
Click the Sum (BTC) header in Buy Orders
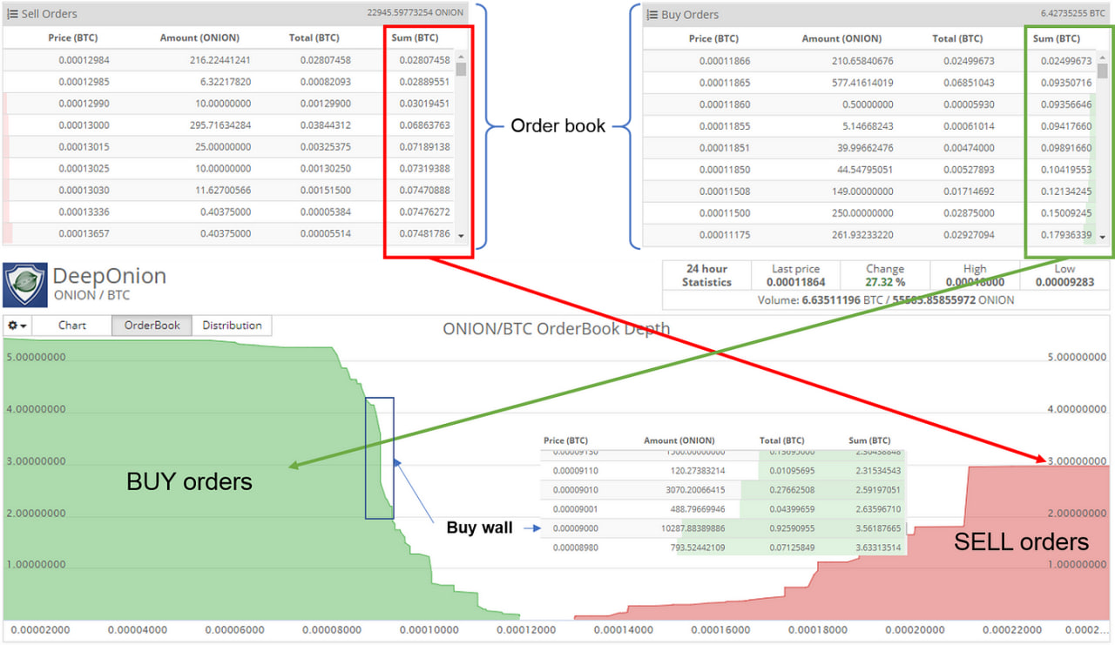(x=1056, y=38)
